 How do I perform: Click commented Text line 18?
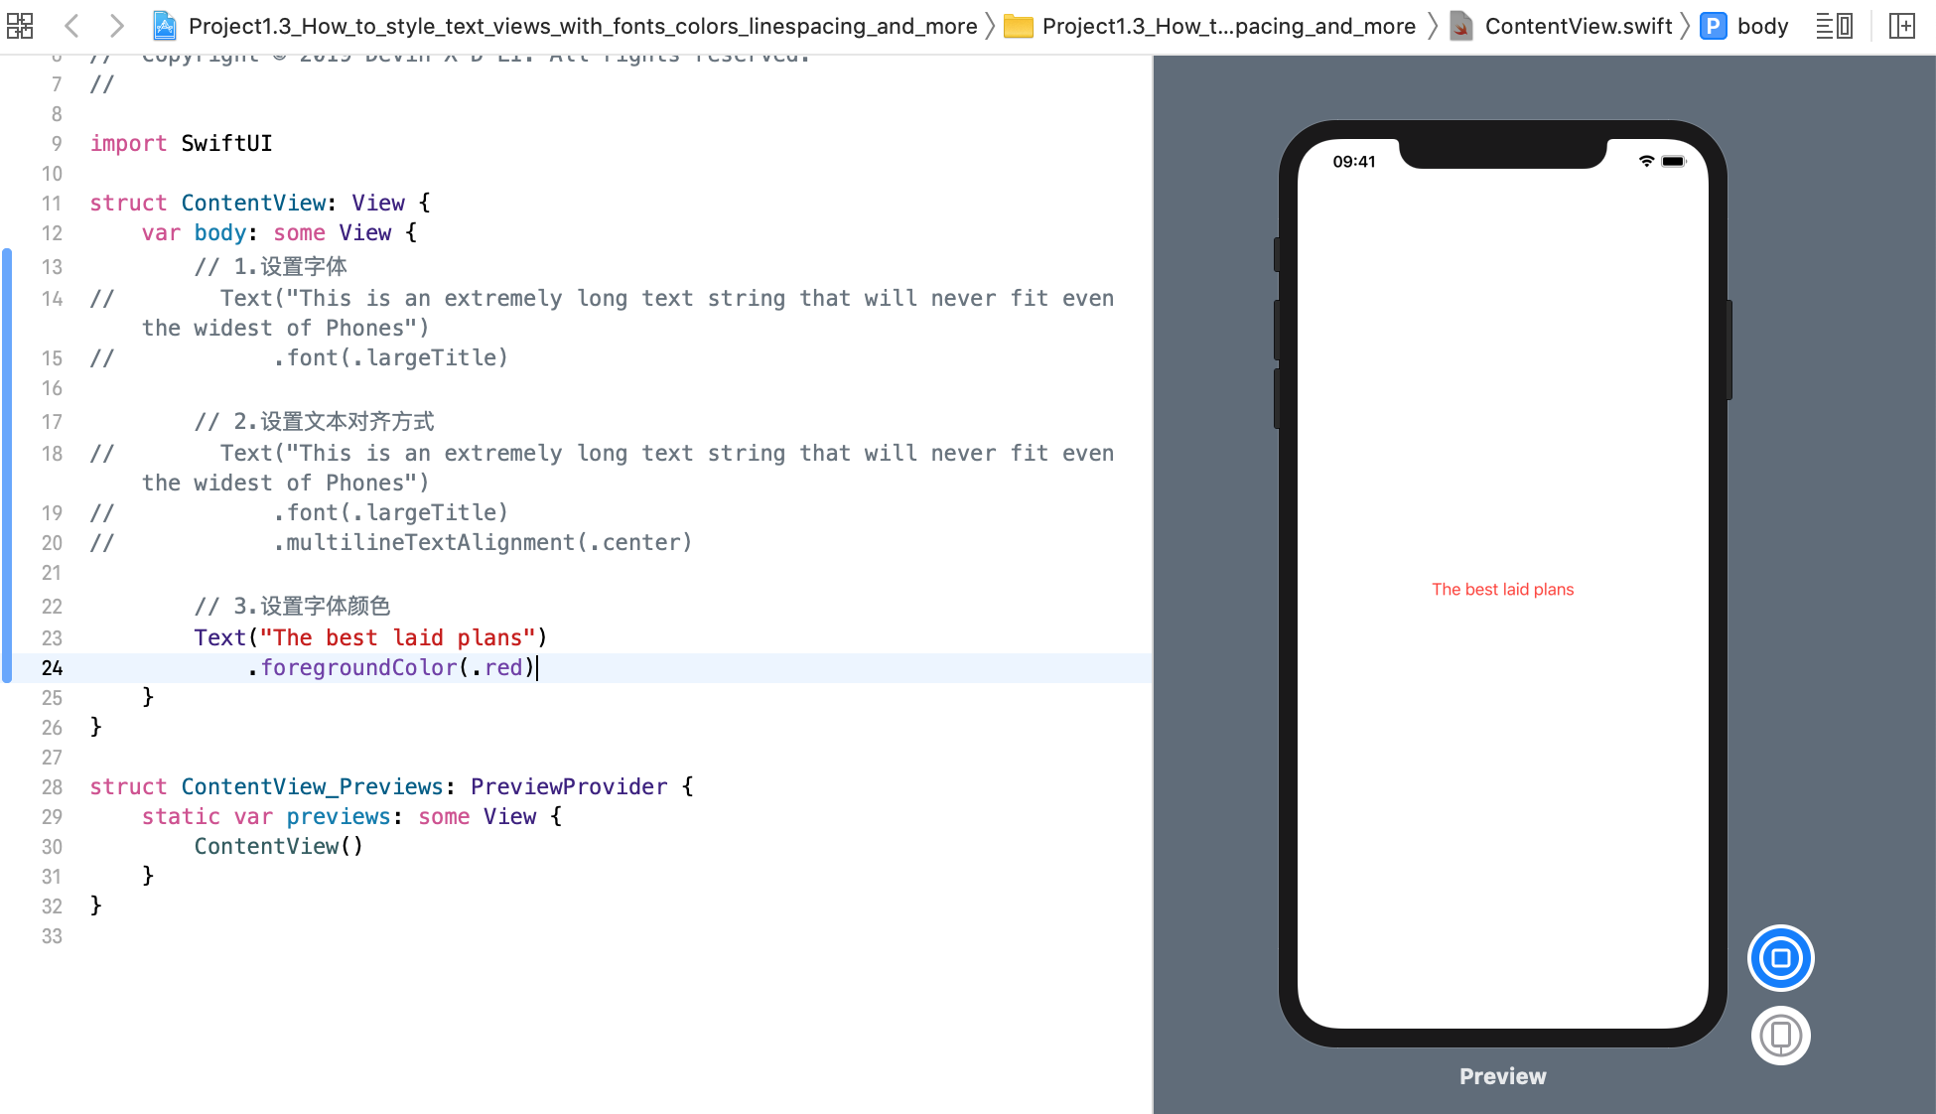(x=602, y=468)
